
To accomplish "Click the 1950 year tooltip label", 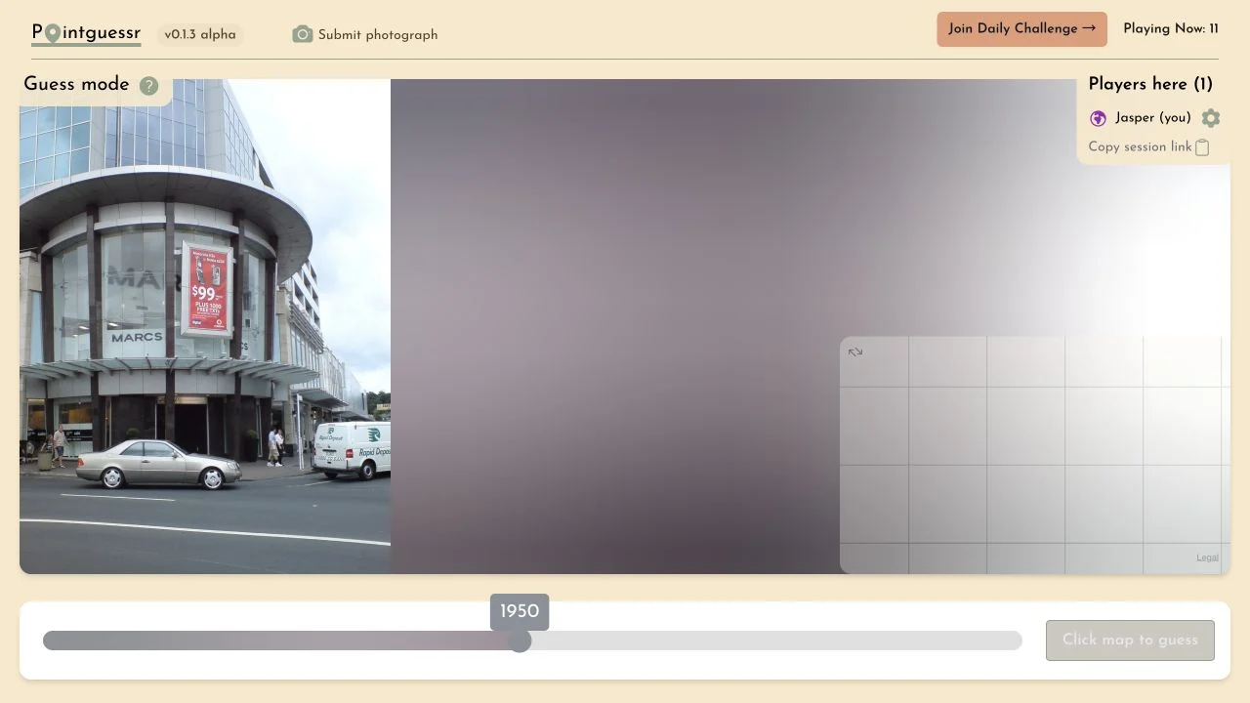I will click(x=520, y=612).
